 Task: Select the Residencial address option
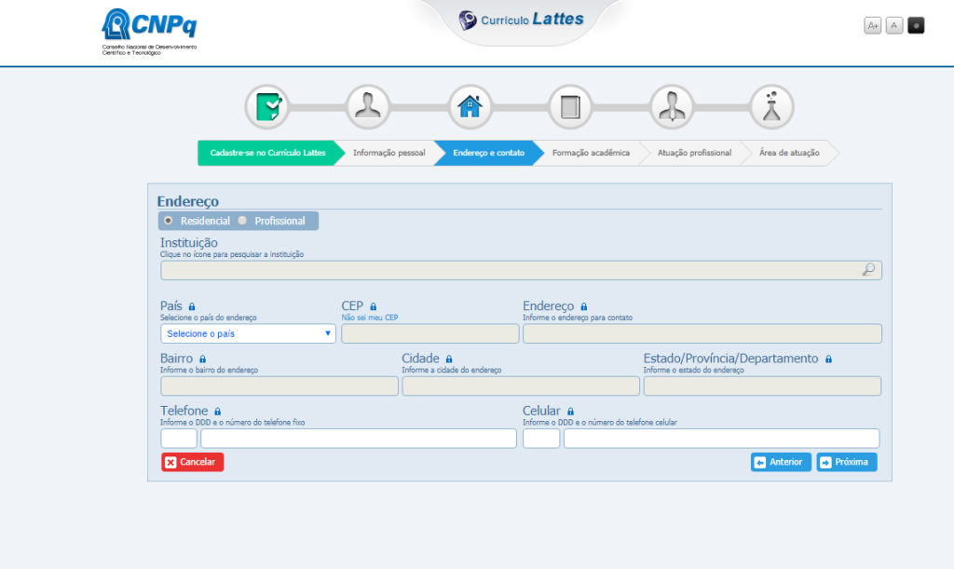click(169, 221)
